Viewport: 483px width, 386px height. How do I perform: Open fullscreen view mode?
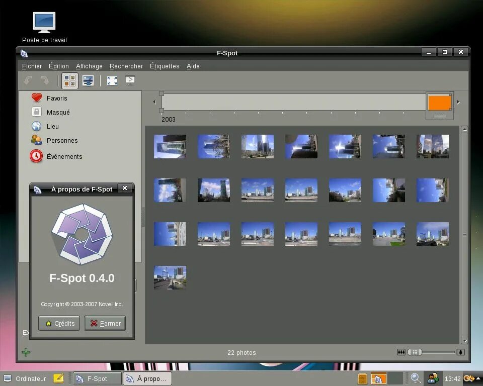pos(112,80)
